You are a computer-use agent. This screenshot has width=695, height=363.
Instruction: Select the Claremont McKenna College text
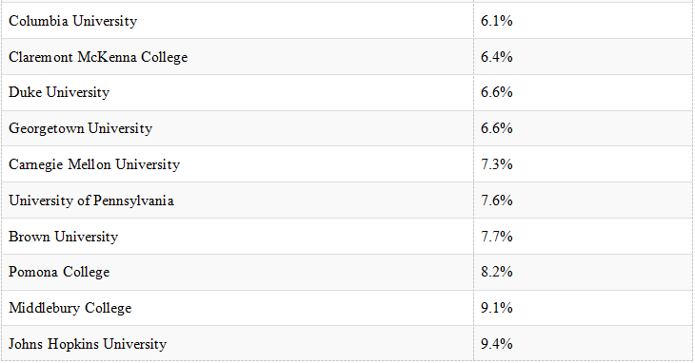click(98, 57)
